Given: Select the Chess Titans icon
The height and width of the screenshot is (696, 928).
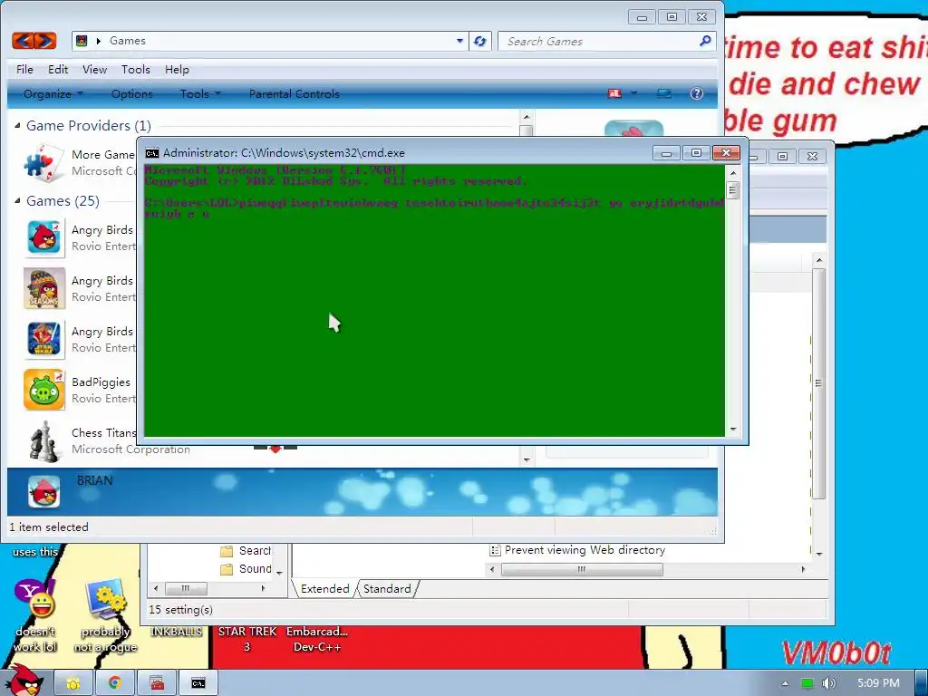Looking at the screenshot, I should [43, 441].
